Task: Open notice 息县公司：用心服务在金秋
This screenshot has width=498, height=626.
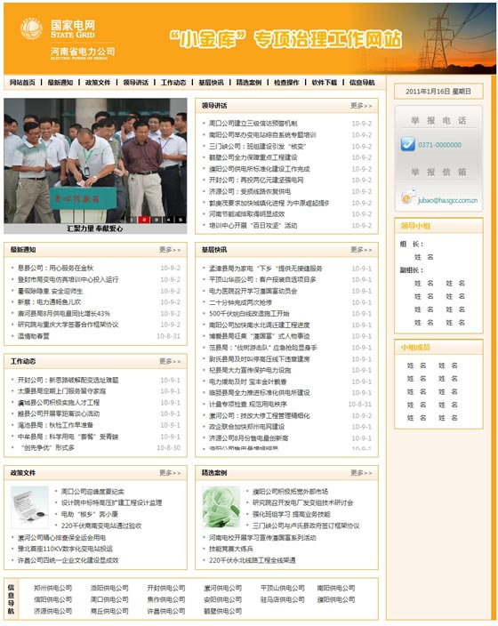Action: click(55, 268)
